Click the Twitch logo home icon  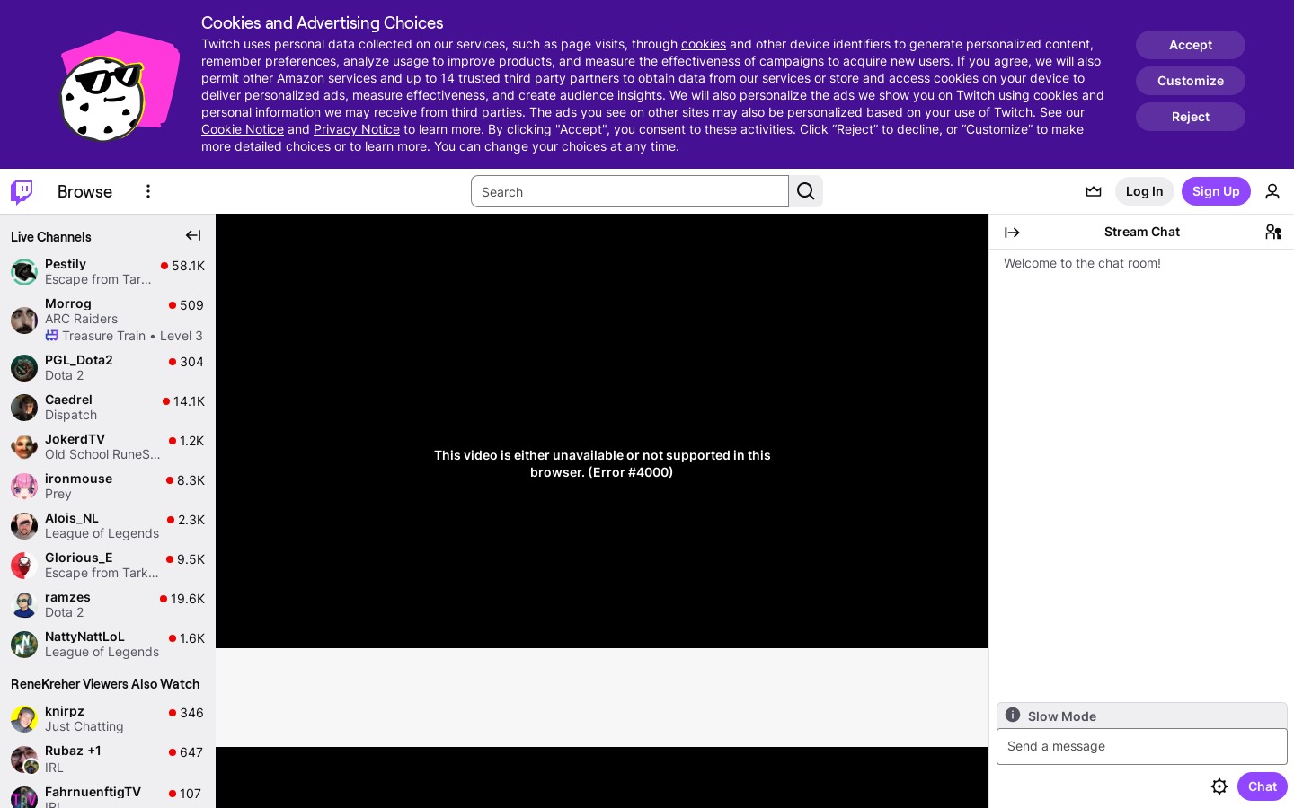point(22,191)
